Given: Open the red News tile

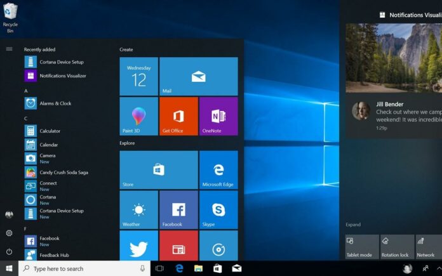Looking at the screenshot, I should [x=178, y=246].
